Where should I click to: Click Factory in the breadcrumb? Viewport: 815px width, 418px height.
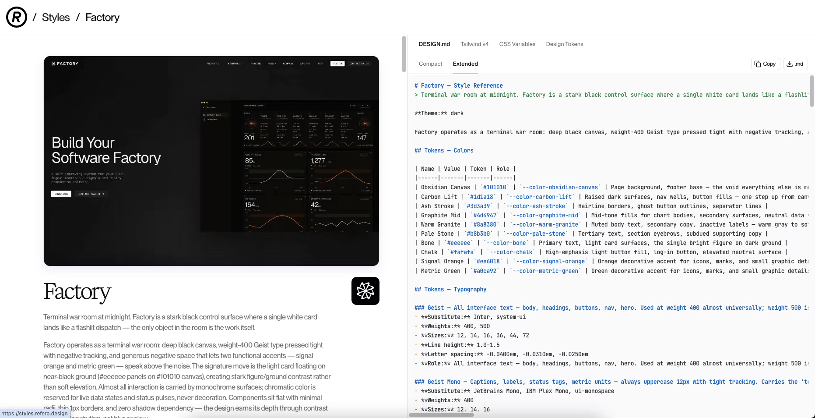click(102, 18)
